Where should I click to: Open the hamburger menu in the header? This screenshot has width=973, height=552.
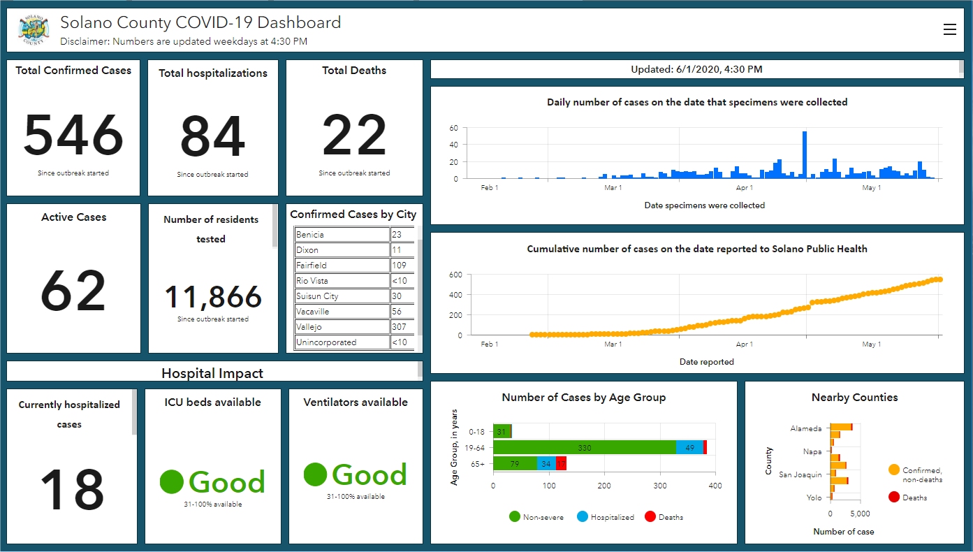[949, 29]
